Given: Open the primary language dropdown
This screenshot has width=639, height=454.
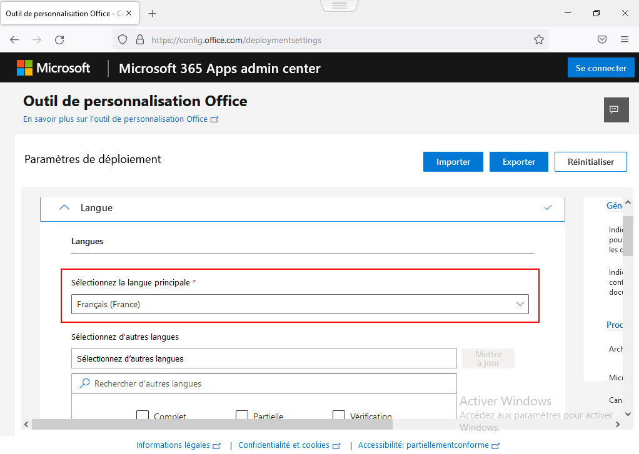Looking at the screenshot, I should click(x=299, y=304).
